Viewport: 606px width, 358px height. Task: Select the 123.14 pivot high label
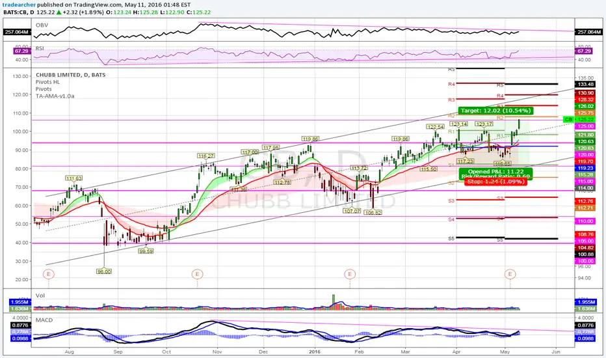(x=459, y=124)
